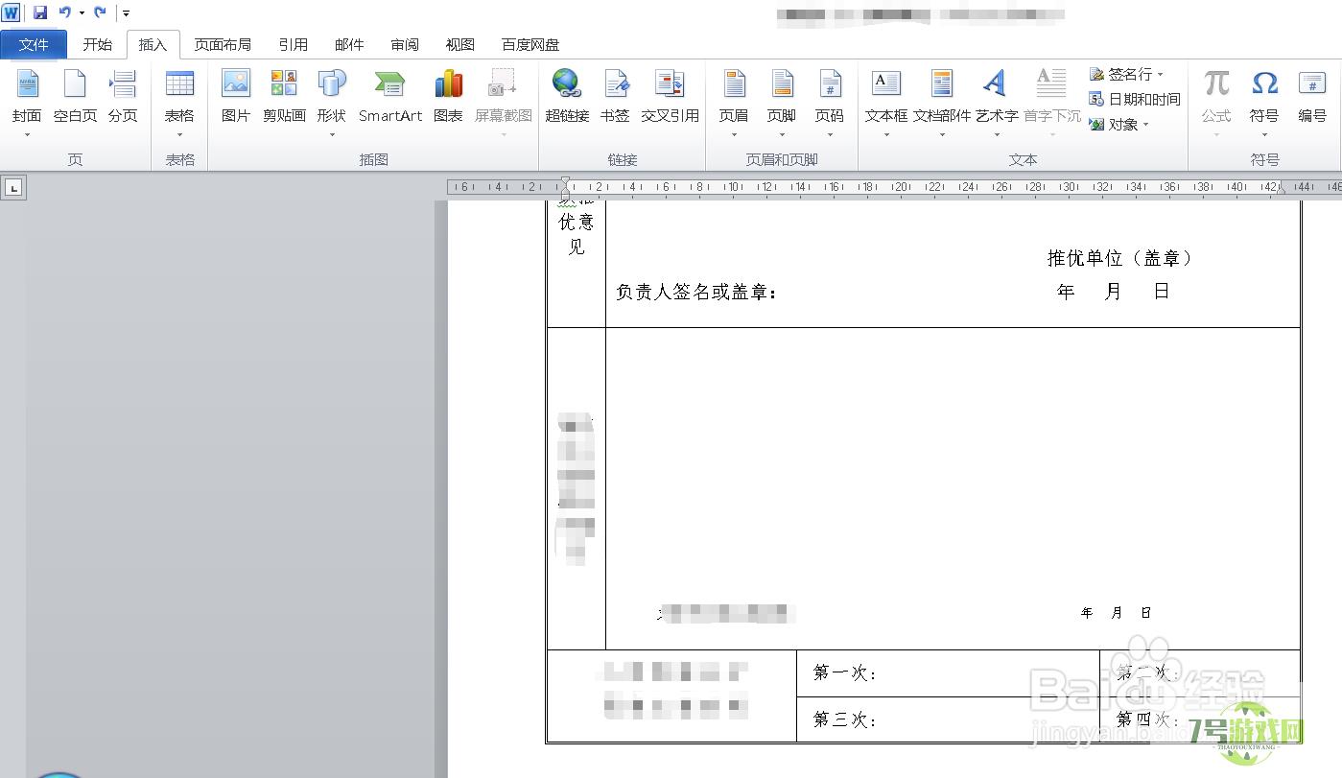
Task: Click the Word application icon in title bar
Action: (11, 12)
